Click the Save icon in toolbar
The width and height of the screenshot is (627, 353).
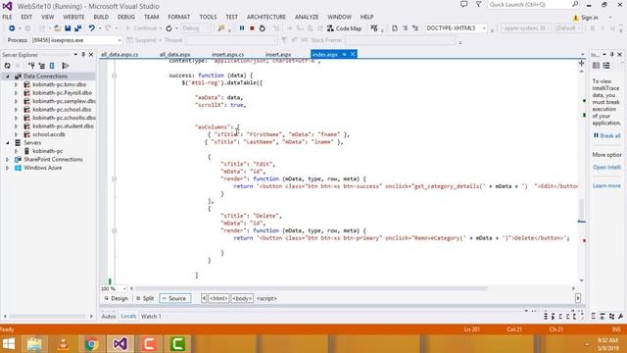pyautogui.click(x=68, y=28)
